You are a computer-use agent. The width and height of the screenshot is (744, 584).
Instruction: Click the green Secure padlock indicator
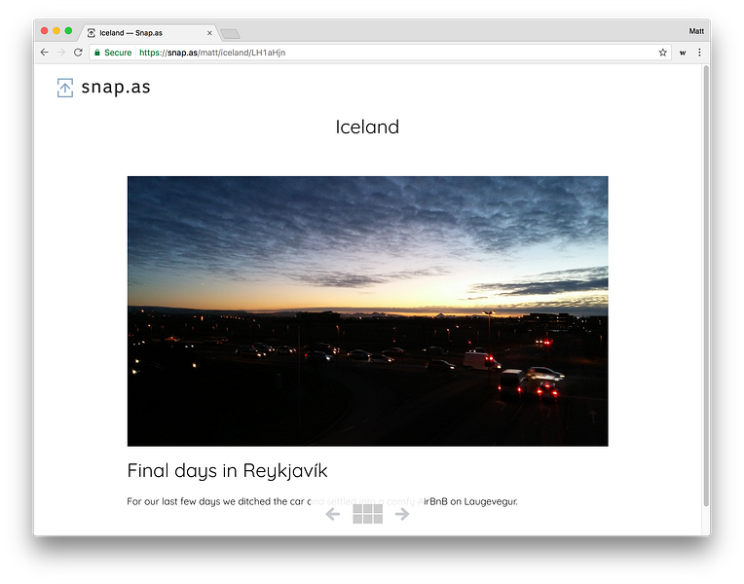coord(113,53)
